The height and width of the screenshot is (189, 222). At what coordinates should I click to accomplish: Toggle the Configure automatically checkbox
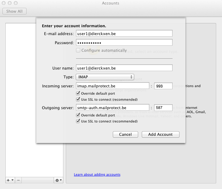click(78, 51)
